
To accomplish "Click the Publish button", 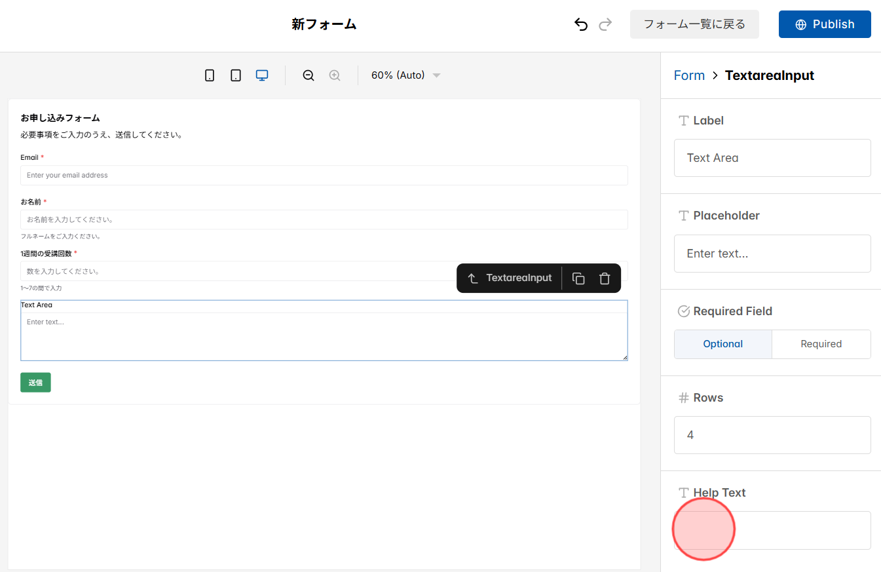I will click(x=825, y=24).
